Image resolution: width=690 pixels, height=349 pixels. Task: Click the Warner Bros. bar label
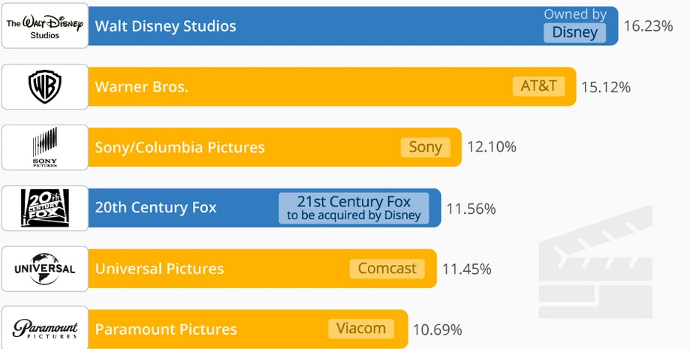point(141,87)
